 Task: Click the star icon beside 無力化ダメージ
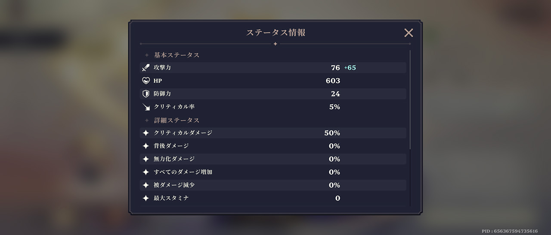146,159
